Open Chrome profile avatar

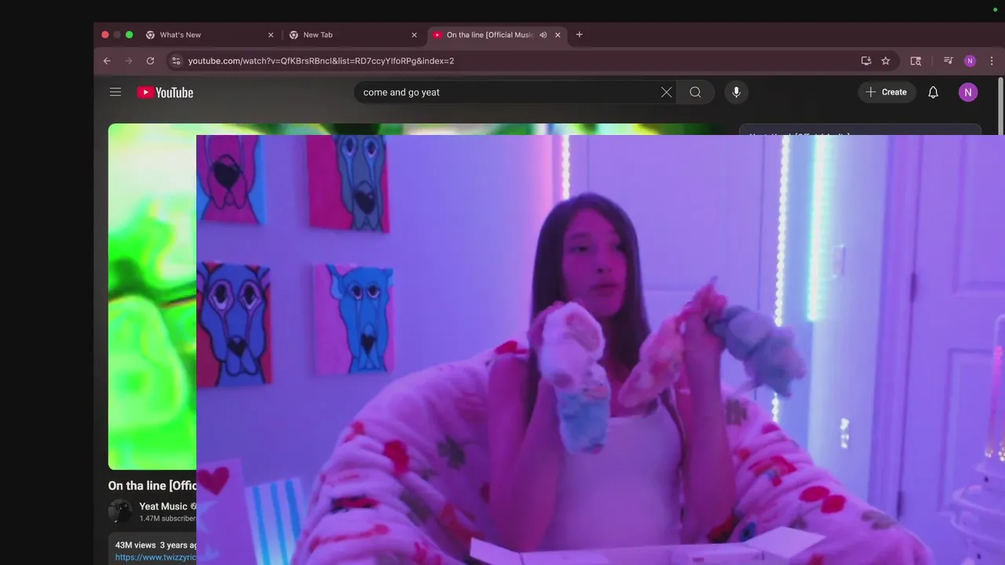point(970,60)
